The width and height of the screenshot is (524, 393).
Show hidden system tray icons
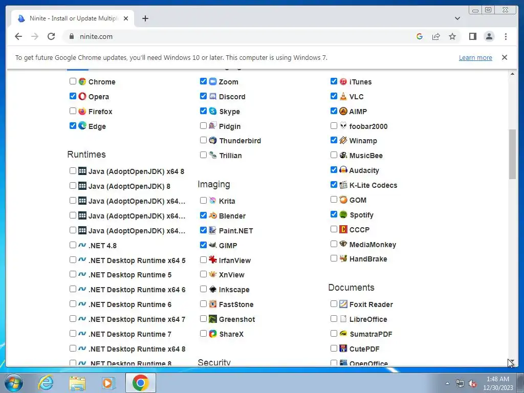pos(447,383)
